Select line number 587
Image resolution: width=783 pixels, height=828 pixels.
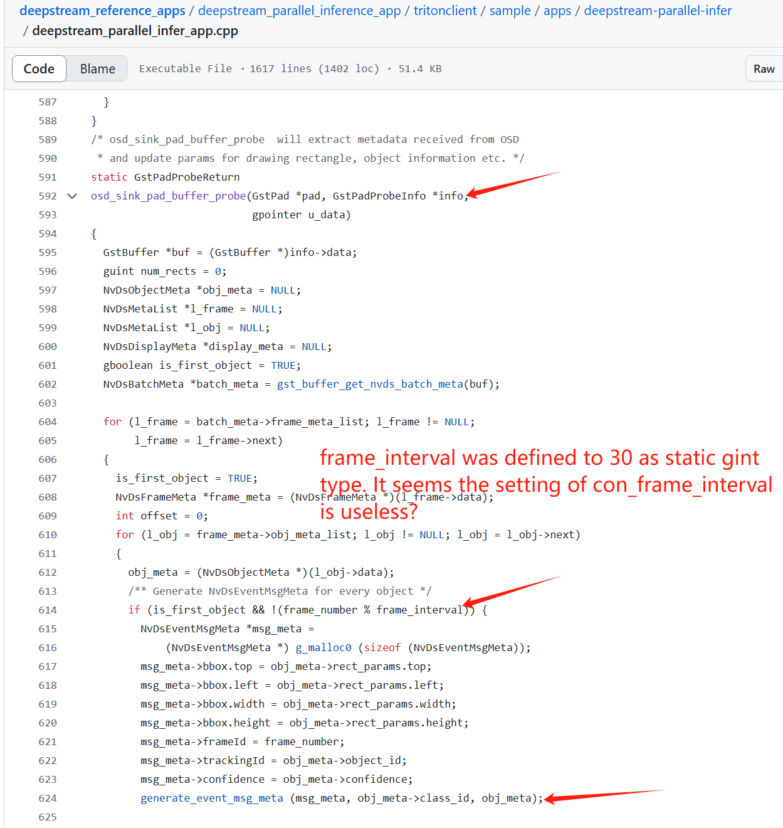(48, 102)
